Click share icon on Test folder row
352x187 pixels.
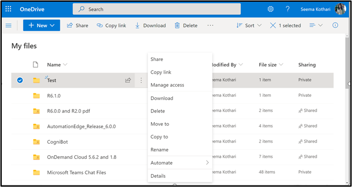[x=128, y=80]
